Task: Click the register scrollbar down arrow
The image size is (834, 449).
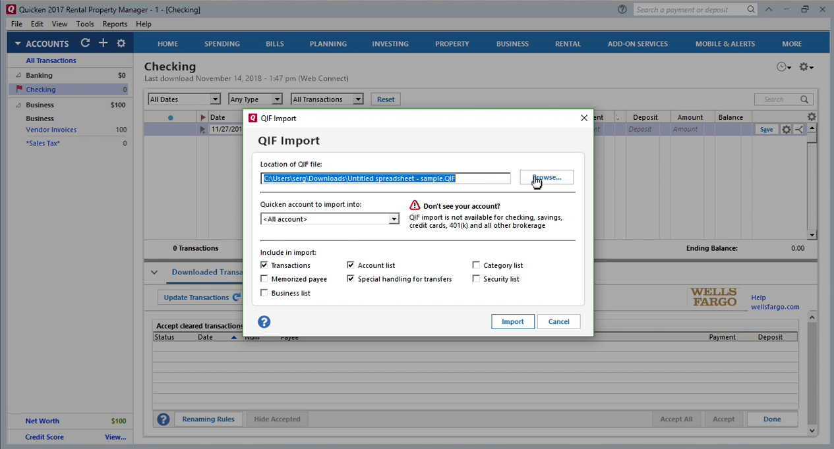Action: click(x=812, y=235)
